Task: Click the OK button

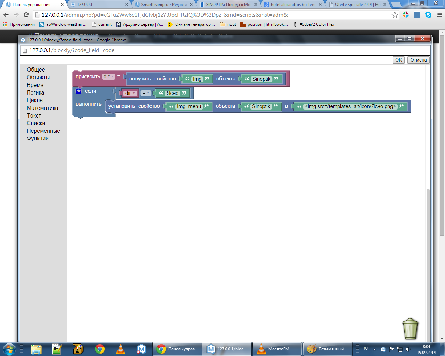Action: click(398, 60)
